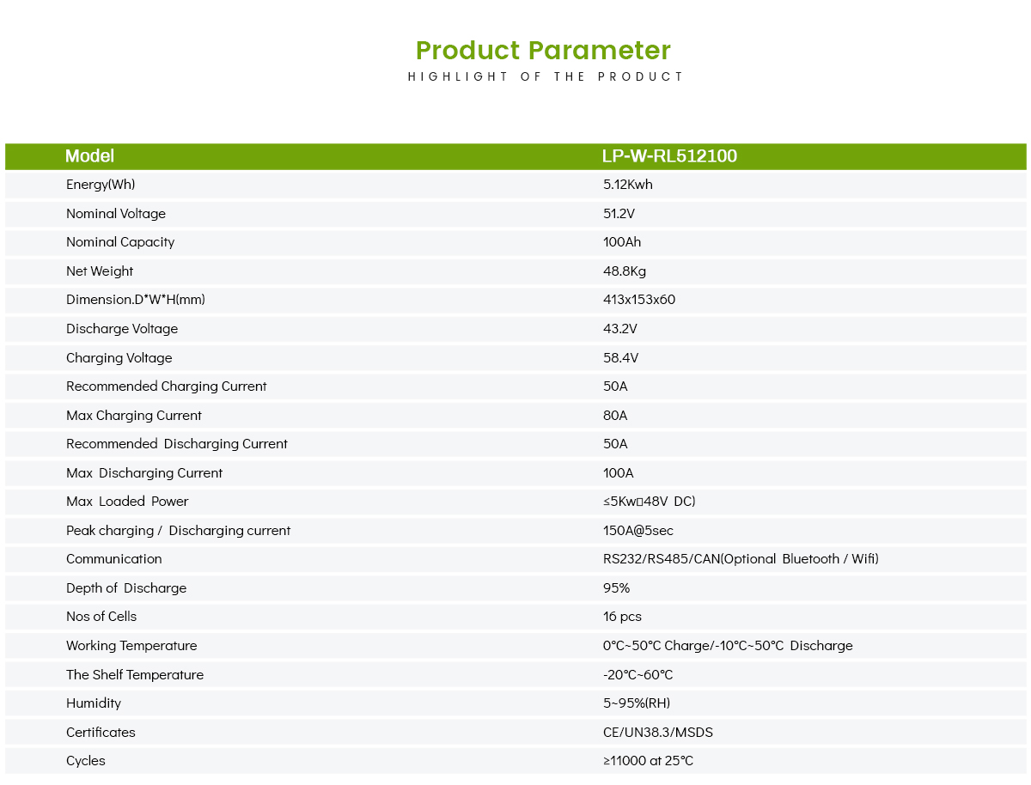1031x785 pixels.
Task: Select the Communication row label
Action: 114,559
